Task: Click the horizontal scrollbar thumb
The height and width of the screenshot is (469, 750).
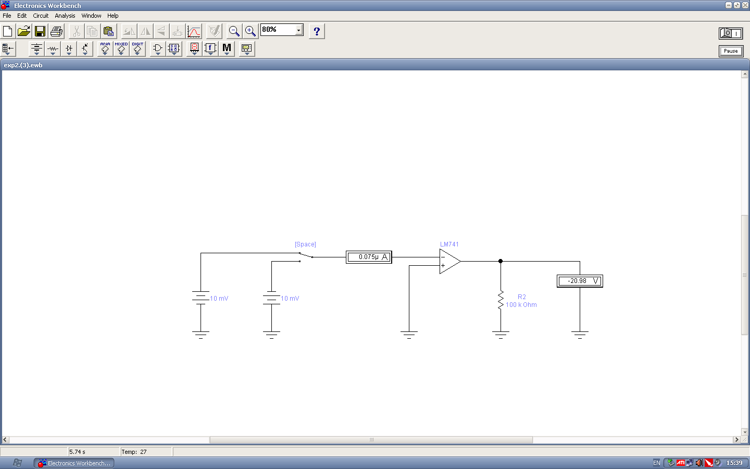Action: (371, 440)
